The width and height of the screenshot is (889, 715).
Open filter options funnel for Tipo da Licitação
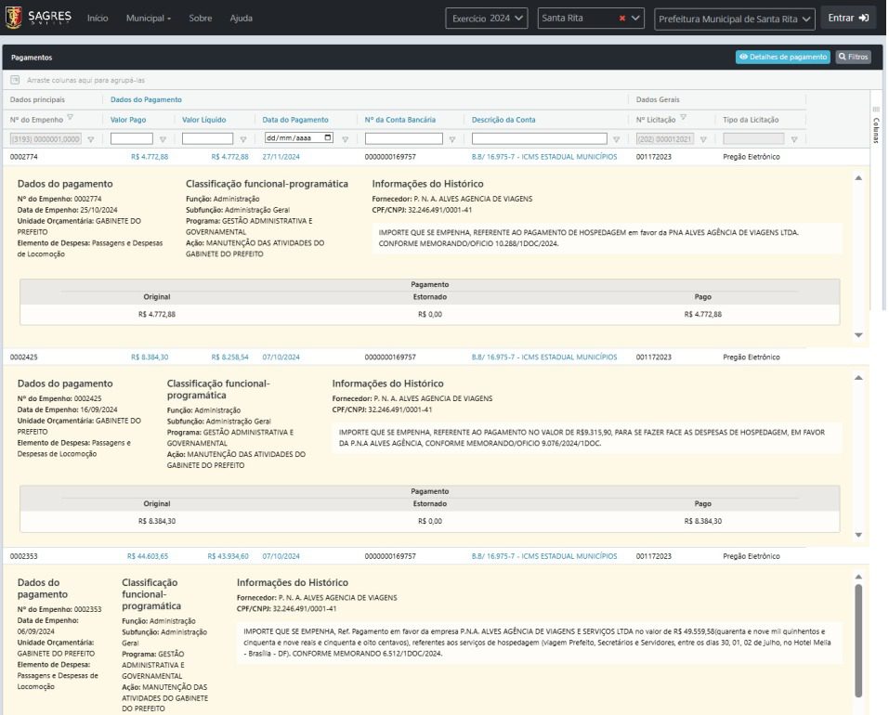pos(794,139)
